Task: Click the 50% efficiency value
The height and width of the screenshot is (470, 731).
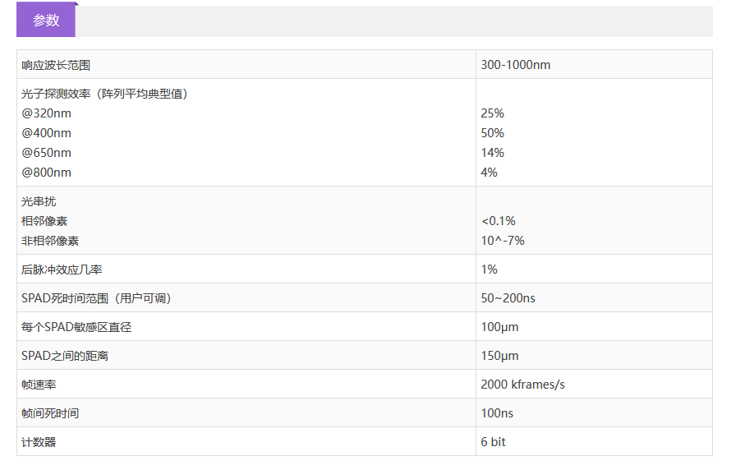Action: [x=493, y=133]
